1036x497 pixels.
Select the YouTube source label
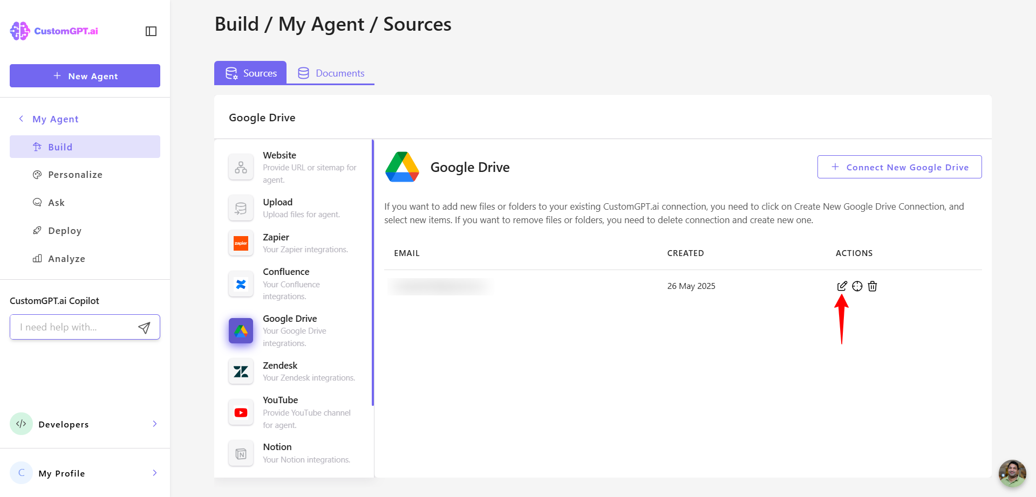pyautogui.click(x=281, y=400)
